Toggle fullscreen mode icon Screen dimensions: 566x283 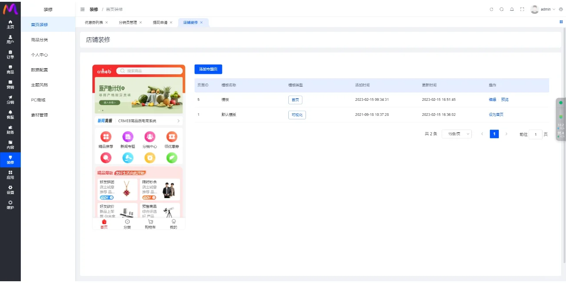coord(522,9)
